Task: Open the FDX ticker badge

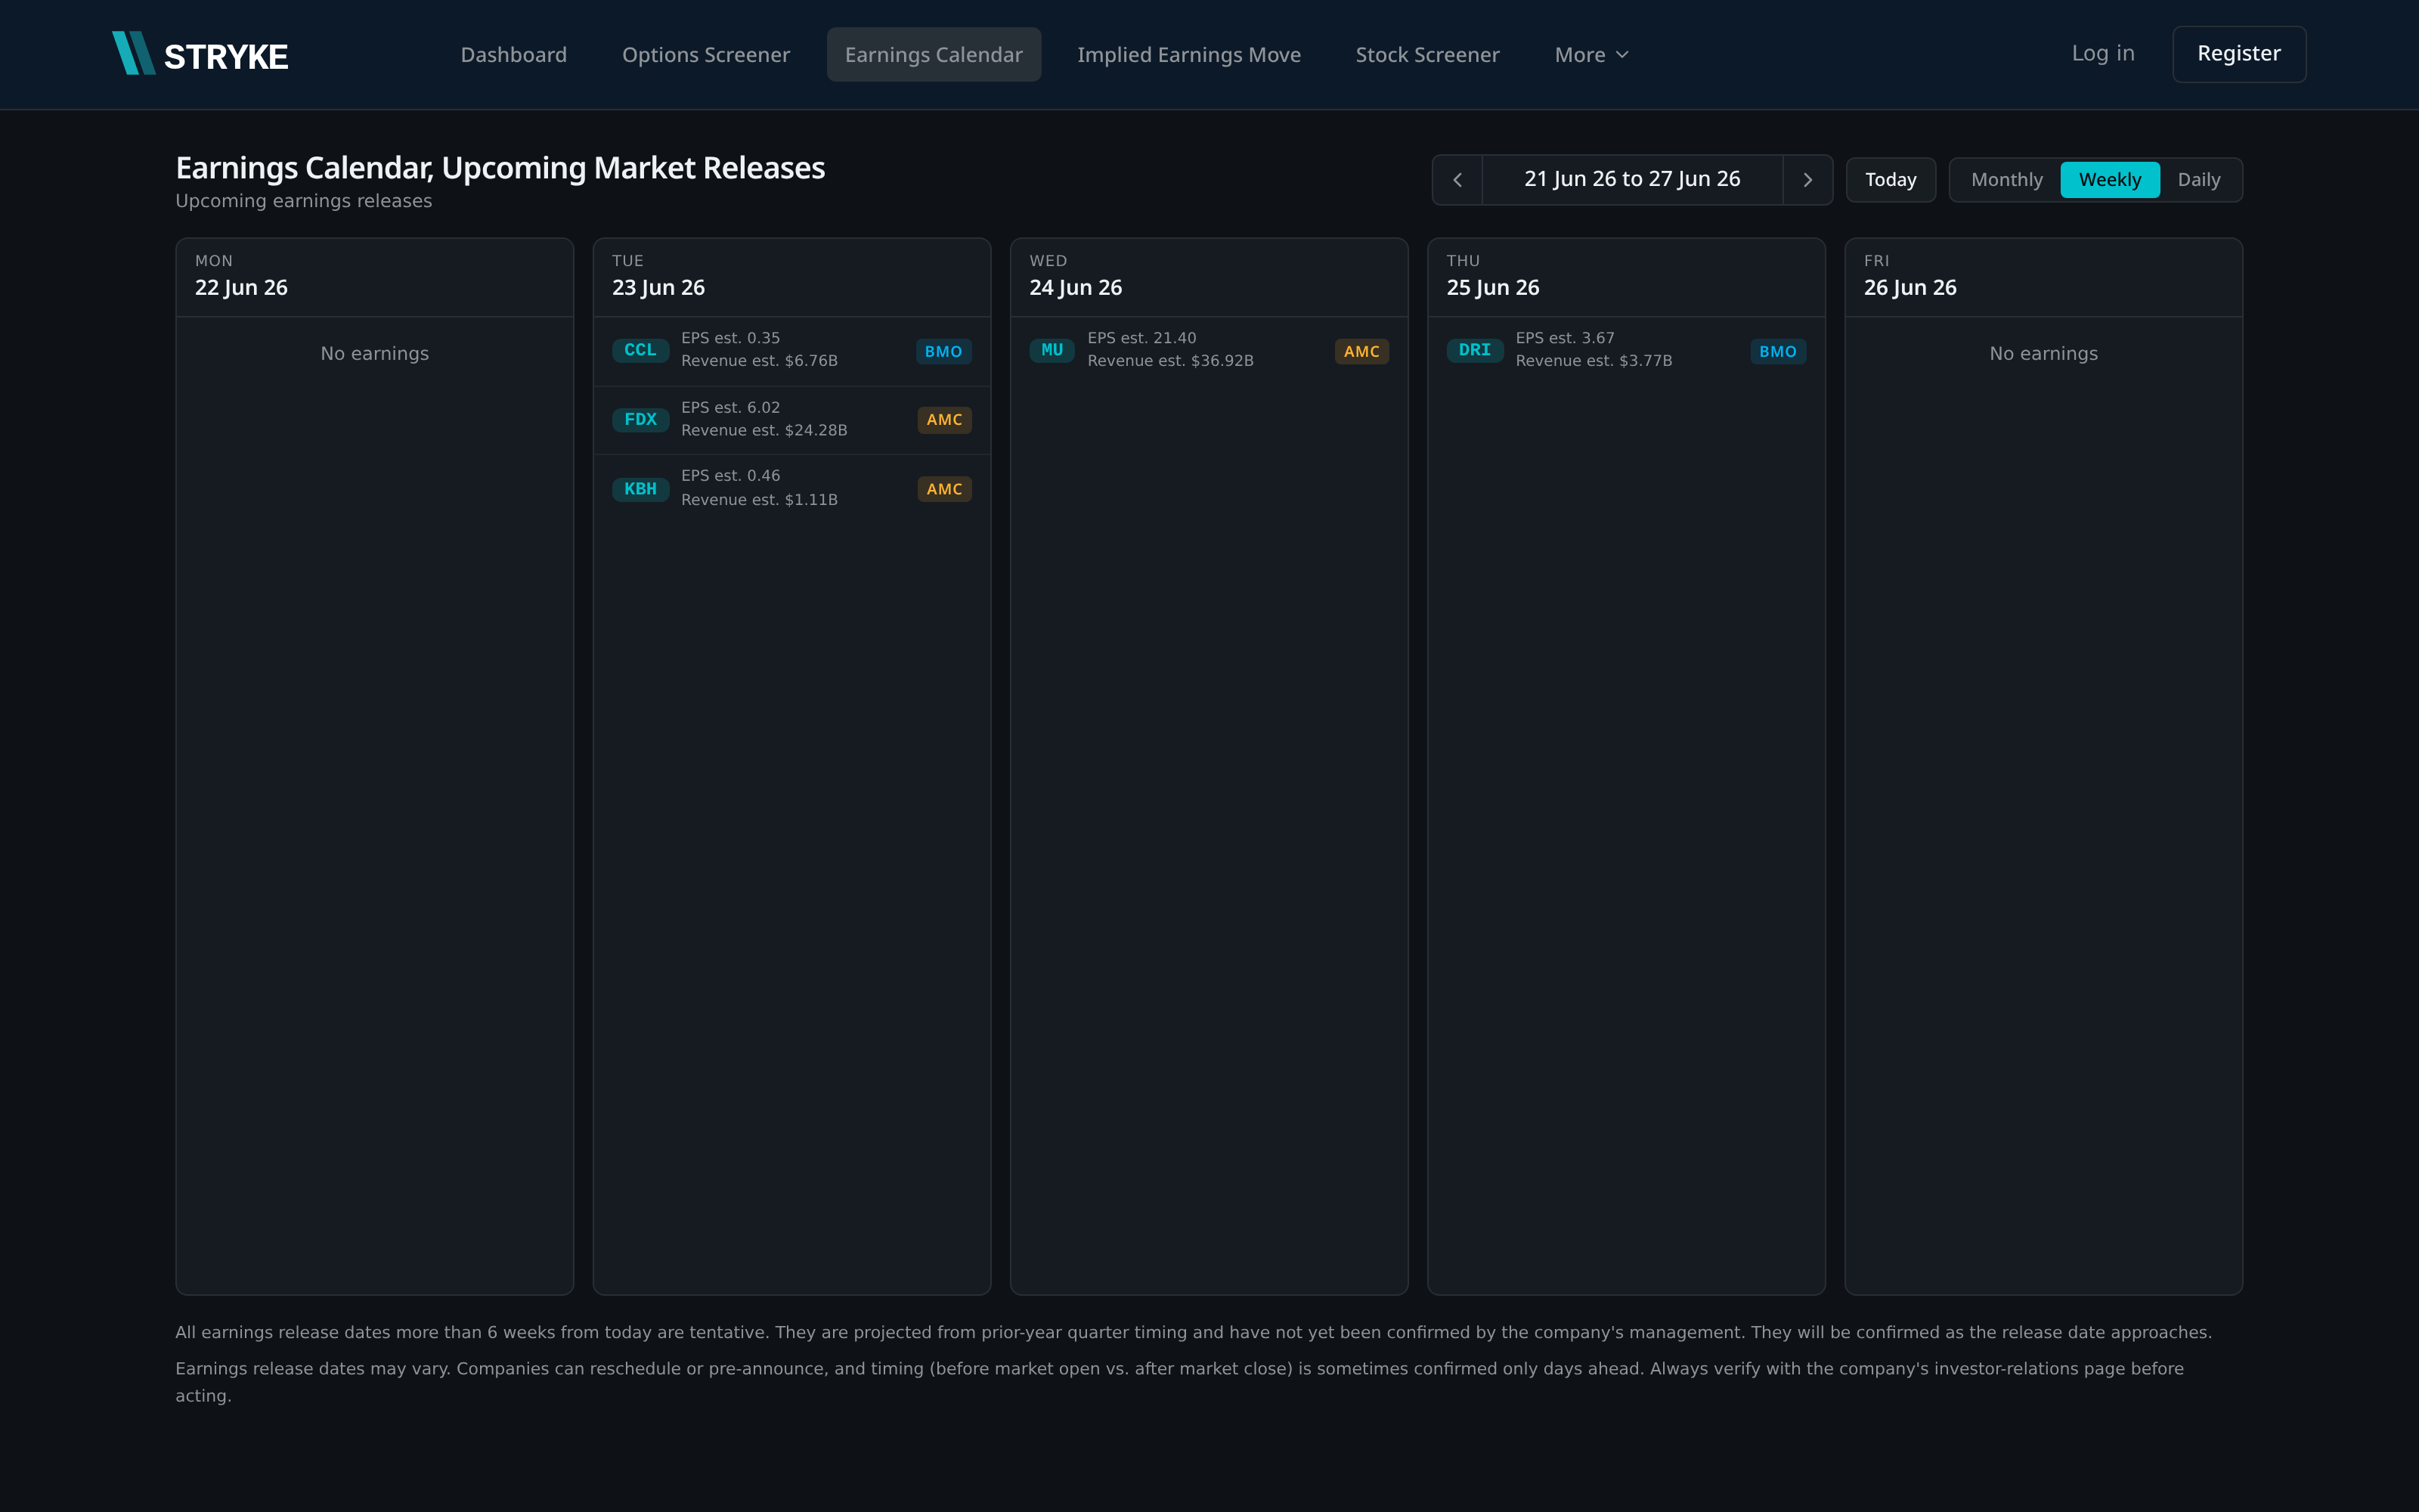Action: point(641,420)
